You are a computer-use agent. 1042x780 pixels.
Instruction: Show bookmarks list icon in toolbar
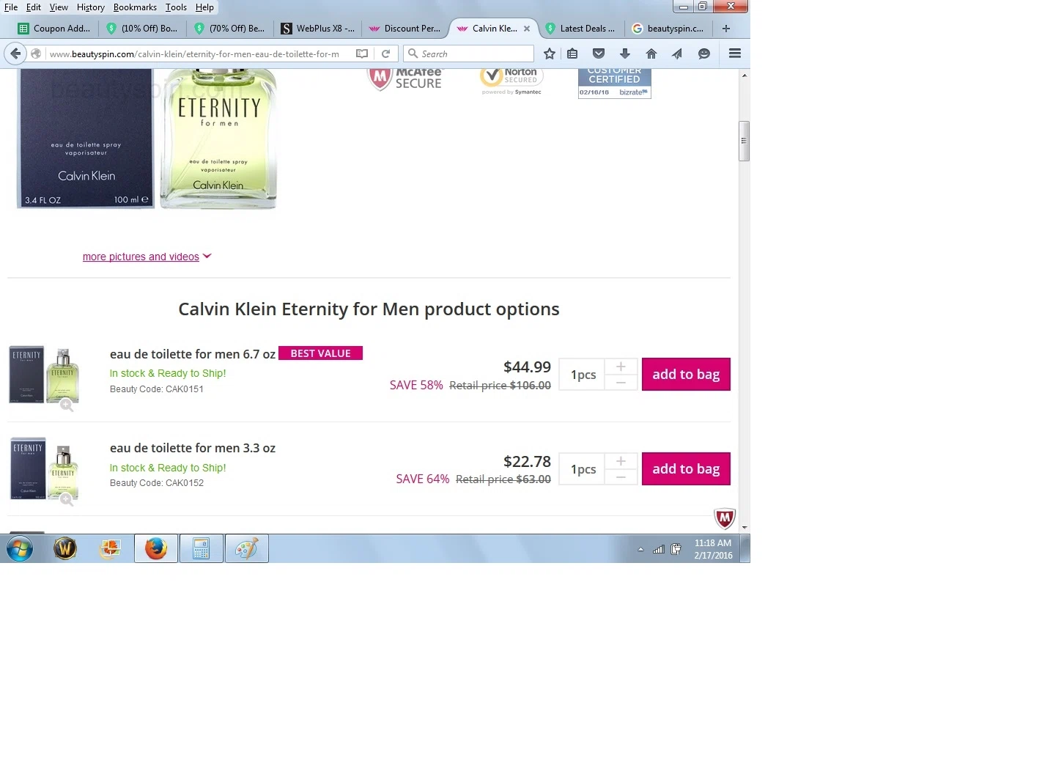pyautogui.click(x=572, y=54)
